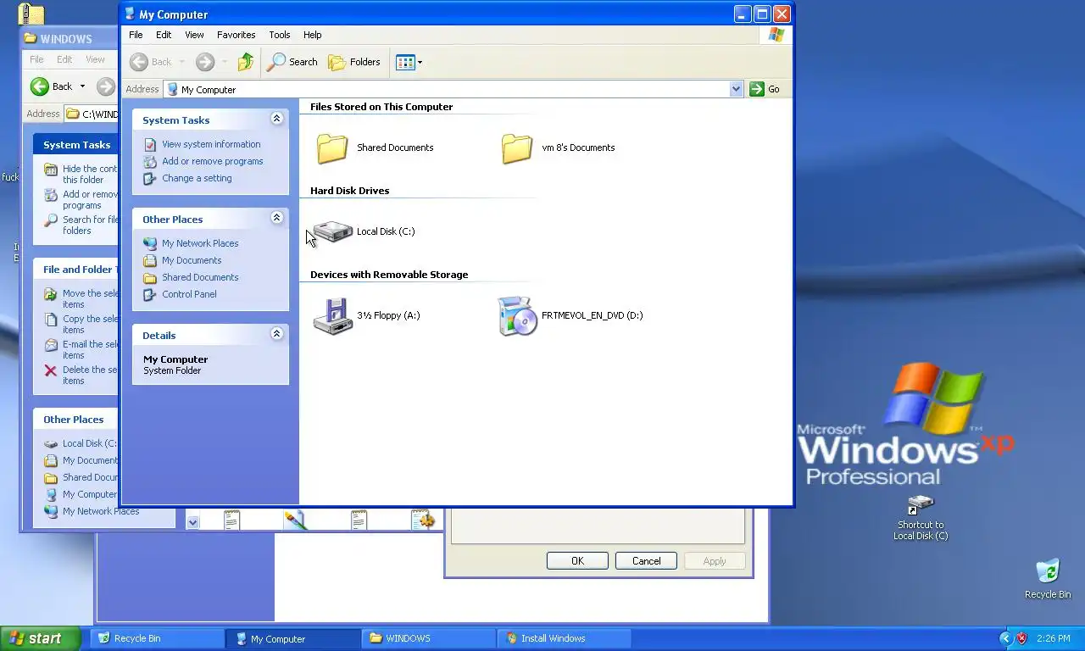Click Local Disk (C:) link in WINDOWS sidebar
1085x651 pixels.
click(x=89, y=443)
